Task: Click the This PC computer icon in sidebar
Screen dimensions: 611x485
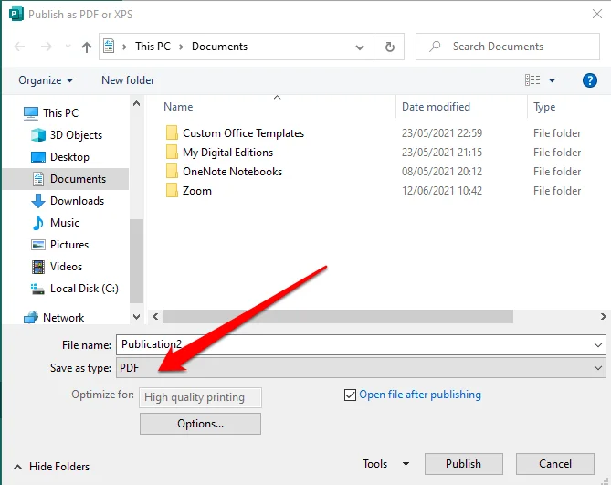Action: tap(31, 113)
